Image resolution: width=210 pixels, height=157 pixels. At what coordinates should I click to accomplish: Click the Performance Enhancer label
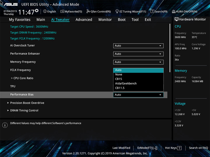pos(25,54)
